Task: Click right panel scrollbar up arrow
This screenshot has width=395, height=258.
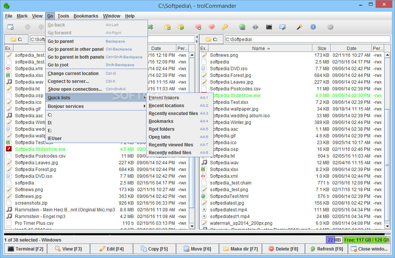Action: point(388,55)
